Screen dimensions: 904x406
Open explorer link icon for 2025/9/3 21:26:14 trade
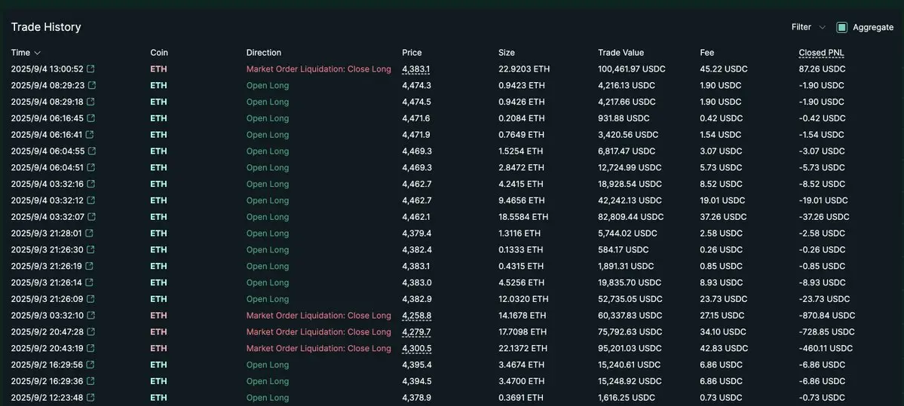click(x=89, y=282)
